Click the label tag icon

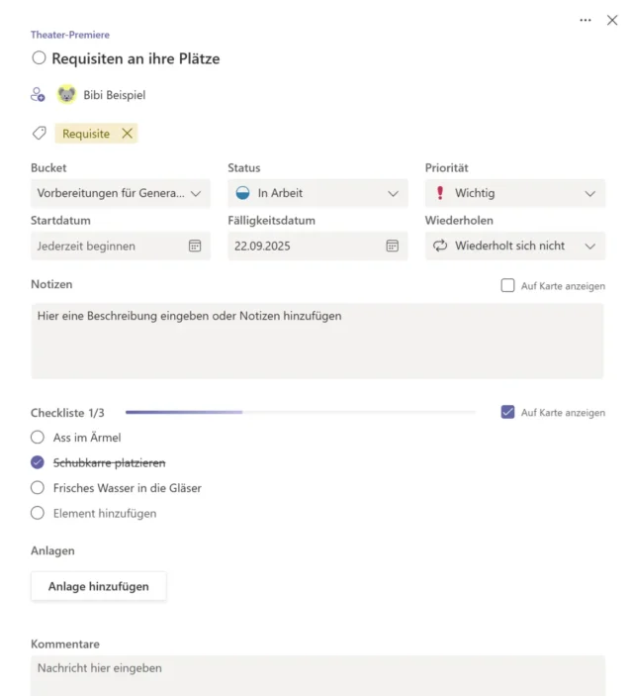(39, 133)
